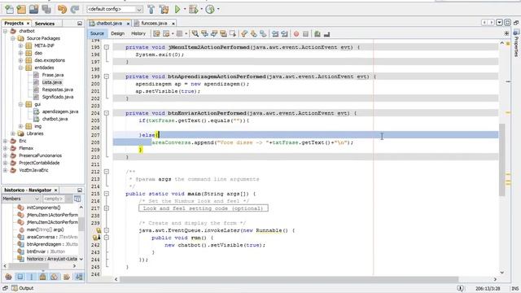Toggle the Navigator show fields filter button
The width and height of the screenshot is (521, 293).
20,277
